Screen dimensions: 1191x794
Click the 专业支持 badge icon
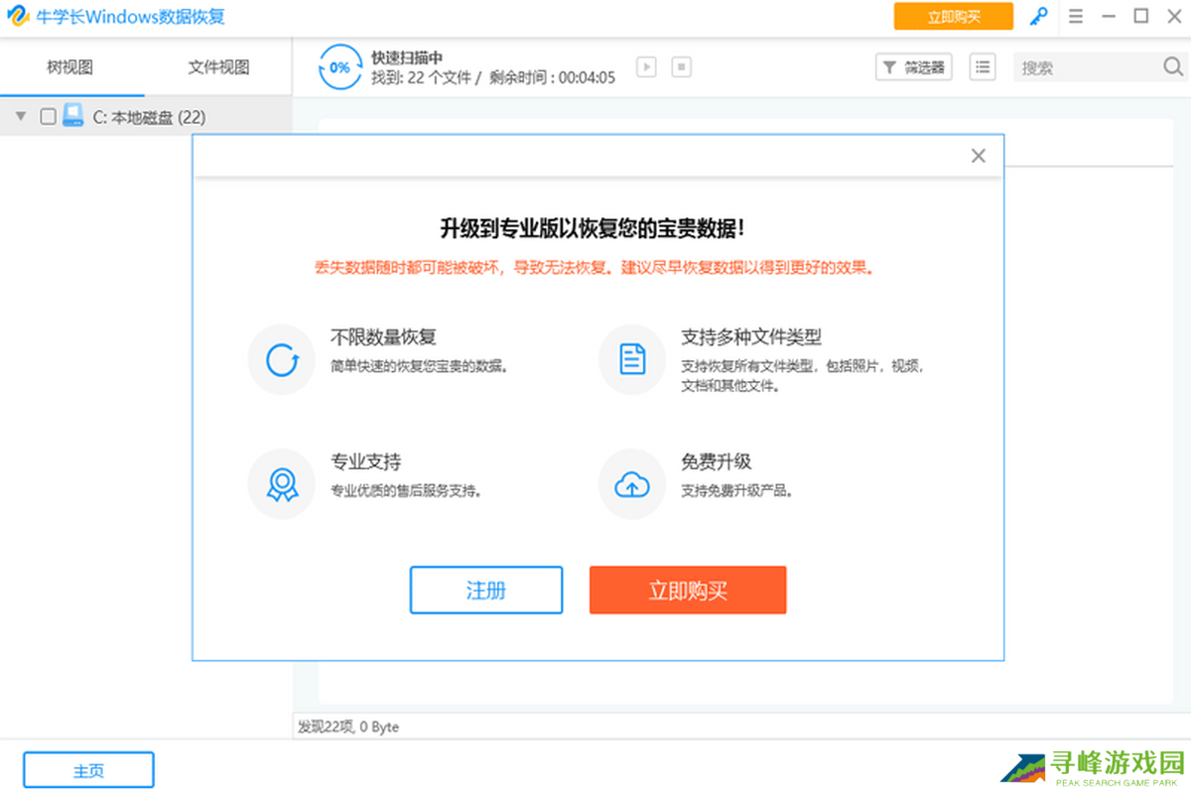pyautogui.click(x=283, y=484)
